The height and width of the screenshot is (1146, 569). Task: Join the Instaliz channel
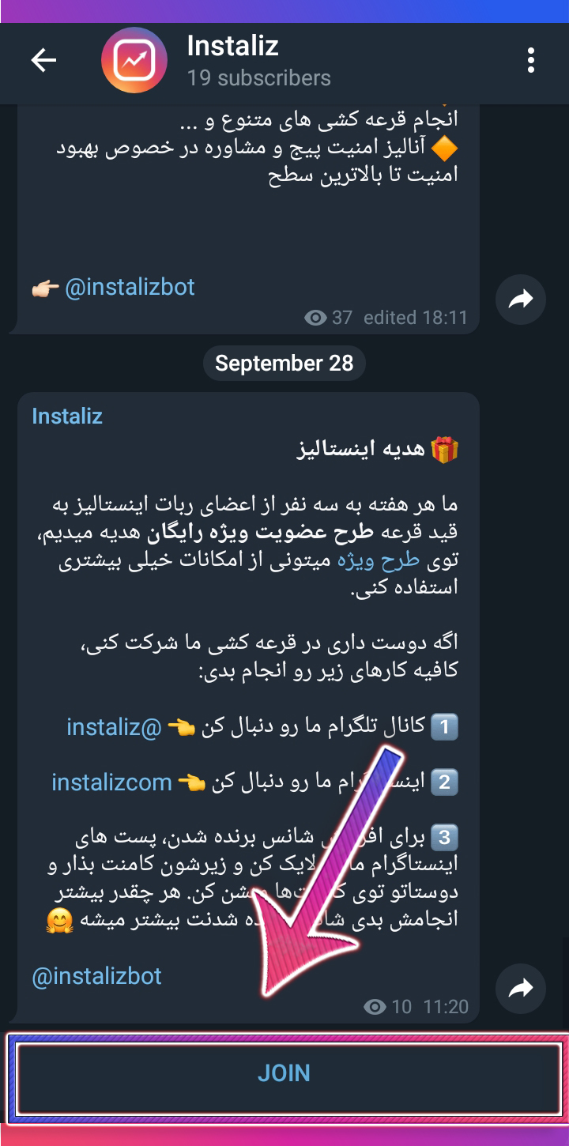pyautogui.click(x=284, y=1073)
